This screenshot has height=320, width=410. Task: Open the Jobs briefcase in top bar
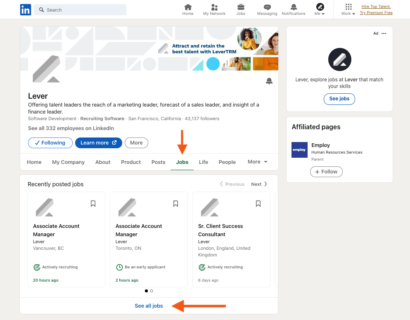[241, 9]
